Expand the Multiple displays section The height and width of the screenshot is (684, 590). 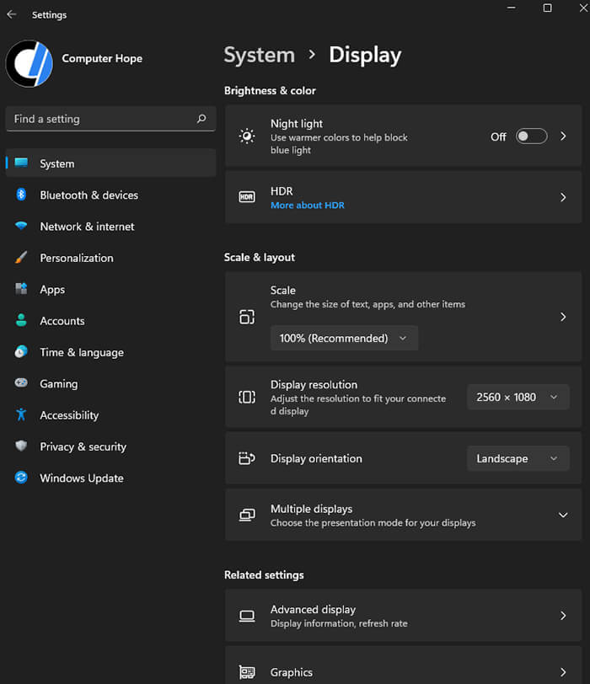(563, 515)
